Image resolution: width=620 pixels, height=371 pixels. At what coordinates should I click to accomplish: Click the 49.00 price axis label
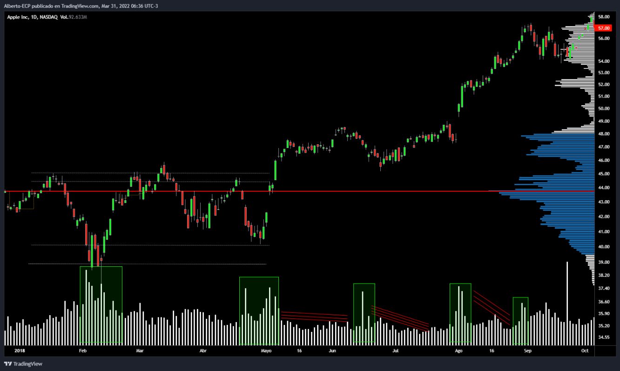coord(604,121)
